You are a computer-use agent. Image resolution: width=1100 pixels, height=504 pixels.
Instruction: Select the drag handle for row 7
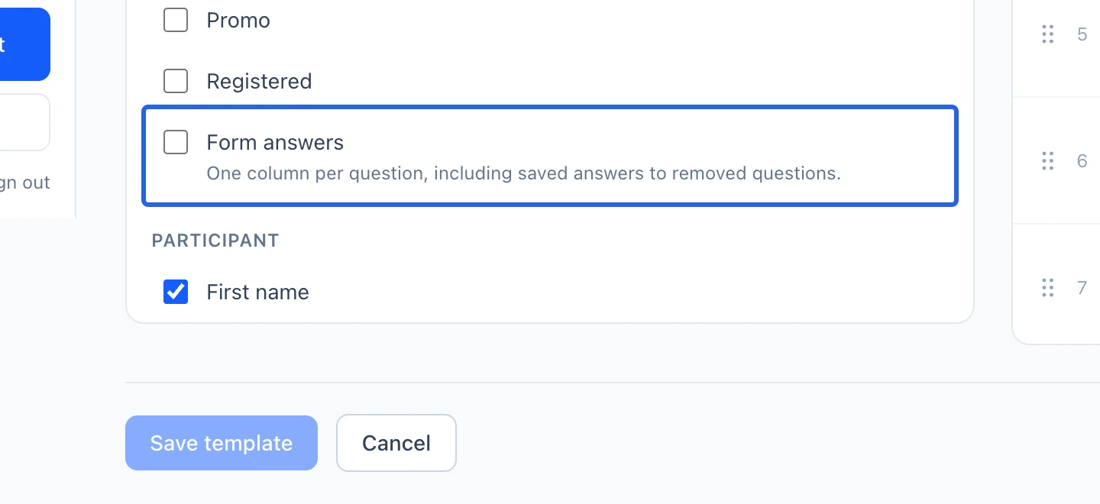(1048, 288)
